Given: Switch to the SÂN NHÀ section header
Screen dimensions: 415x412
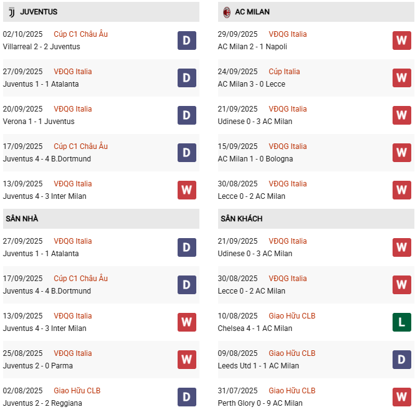Looking at the screenshot, I should pos(22,219).
